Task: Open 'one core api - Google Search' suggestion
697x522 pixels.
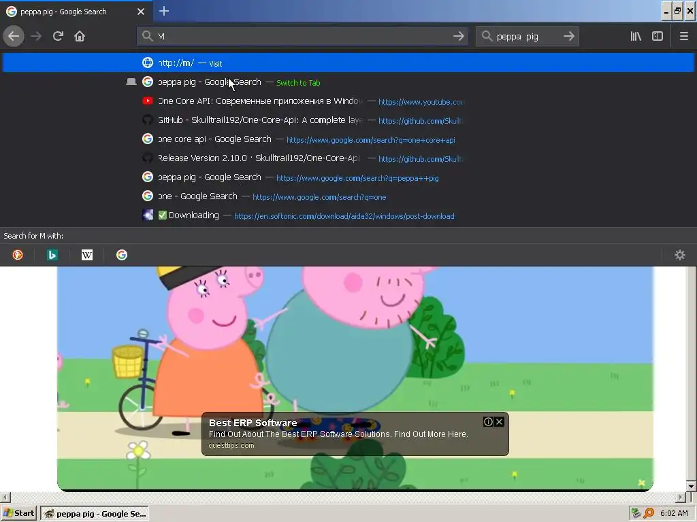Action: [x=348, y=139]
